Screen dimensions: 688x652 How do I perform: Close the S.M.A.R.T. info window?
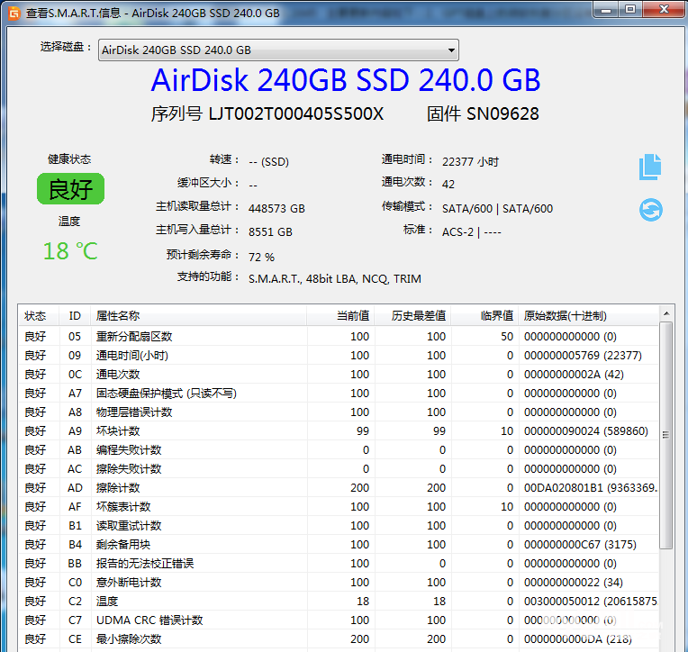(663, 10)
